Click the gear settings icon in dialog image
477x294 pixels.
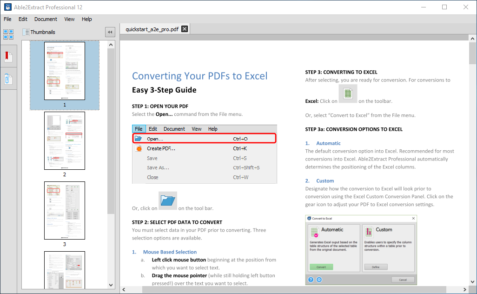(319, 280)
